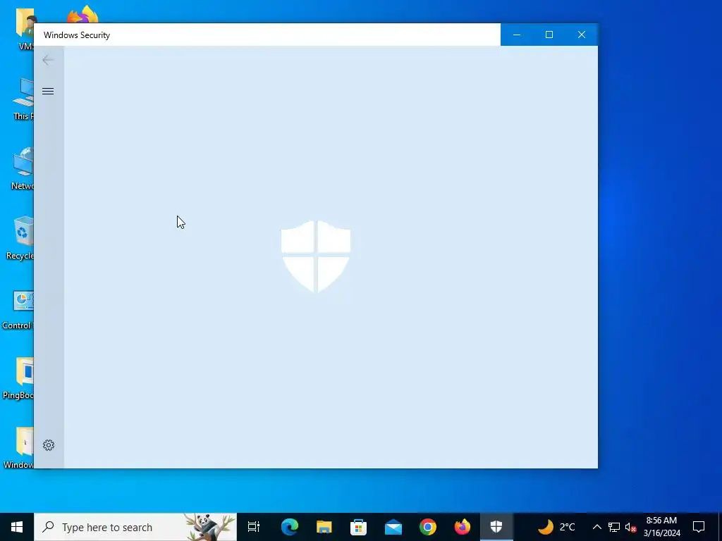This screenshot has width=722, height=541.
Task: Select the Network desktop icon
Action: pos(22,169)
